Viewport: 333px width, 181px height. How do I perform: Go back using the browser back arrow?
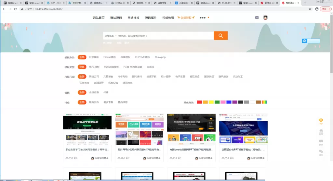4,9
